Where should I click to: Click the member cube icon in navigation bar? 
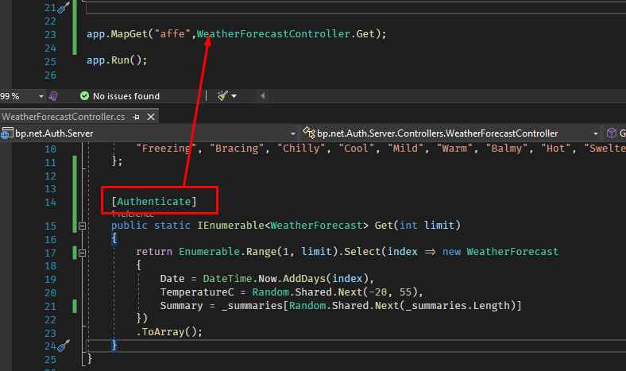click(x=611, y=133)
